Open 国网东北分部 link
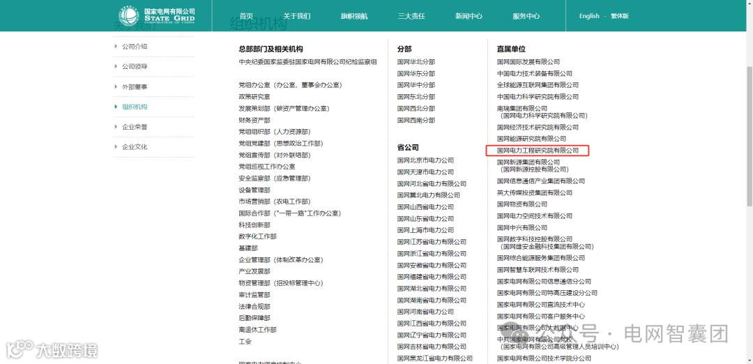The width and height of the screenshot is (753, 364). click(416, 96)
